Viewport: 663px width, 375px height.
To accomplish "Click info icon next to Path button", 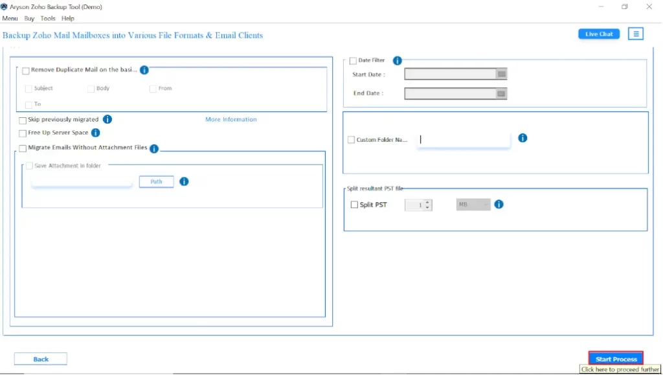I will coord(184,181).
